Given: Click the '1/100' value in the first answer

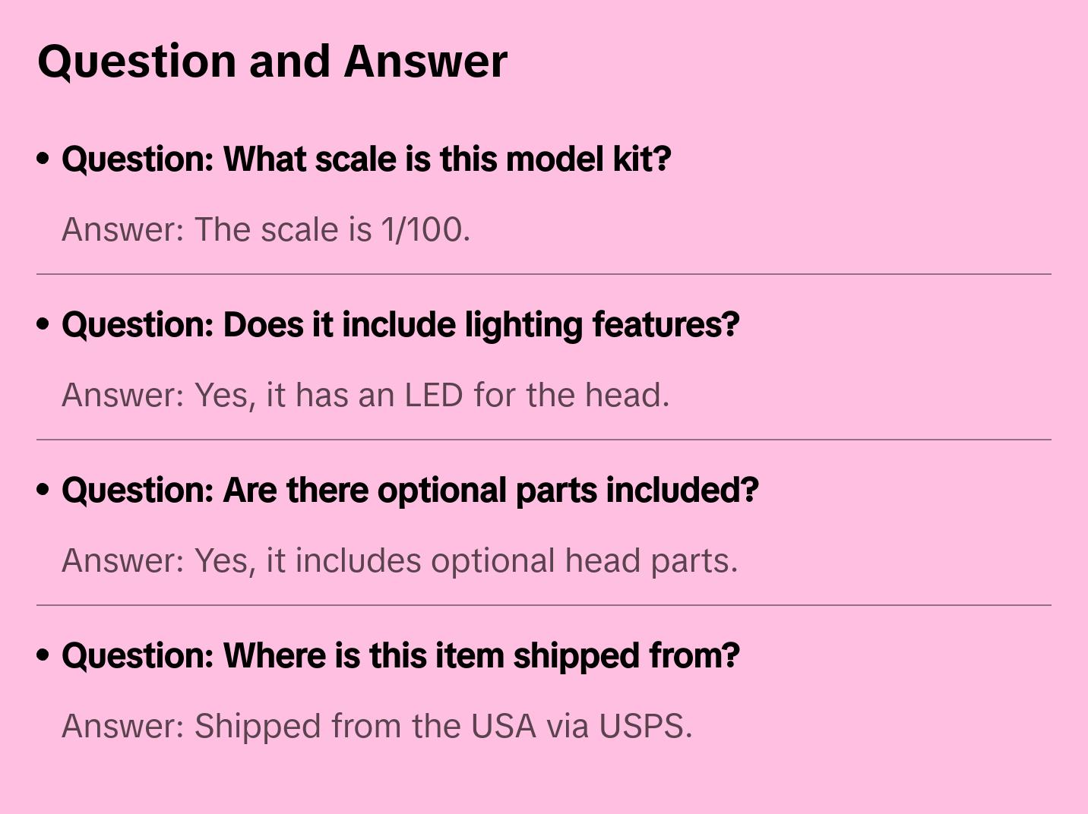Looking at the screenshot, I should pos(425,230).
